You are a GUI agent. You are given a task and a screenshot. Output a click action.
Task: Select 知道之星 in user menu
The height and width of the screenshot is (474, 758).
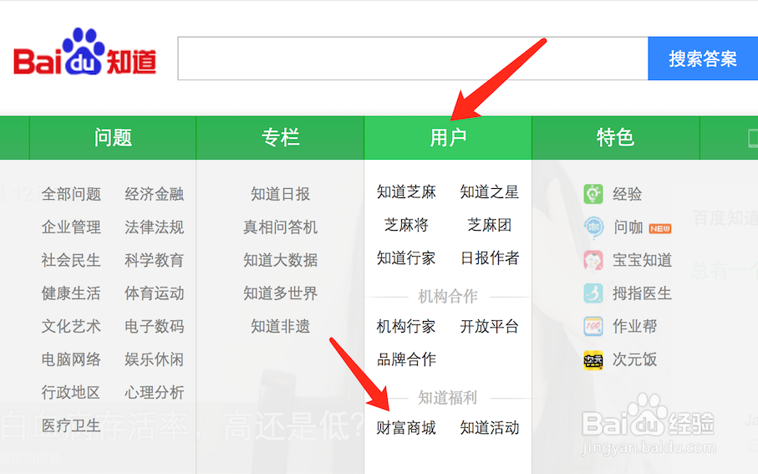pyautogui.click(x=490, y=192)
